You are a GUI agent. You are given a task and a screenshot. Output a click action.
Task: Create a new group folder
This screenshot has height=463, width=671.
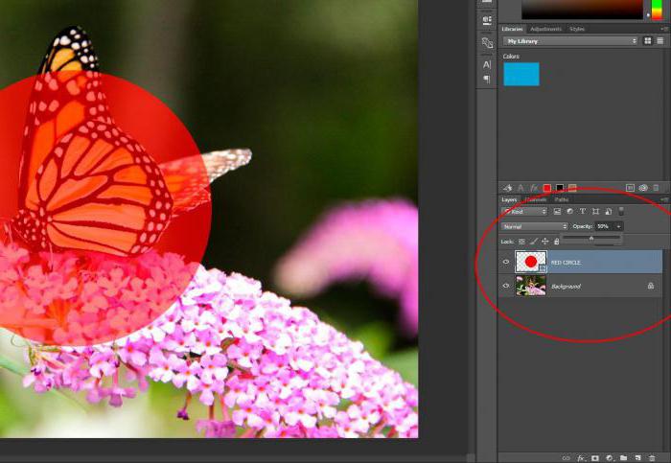[623, 458]
